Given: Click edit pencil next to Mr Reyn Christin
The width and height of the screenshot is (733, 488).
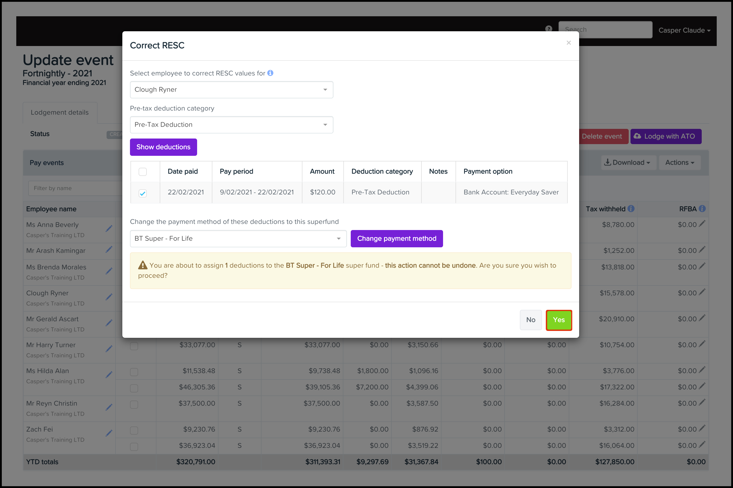Looking at the screenshot, I should (x=109, y=407).
